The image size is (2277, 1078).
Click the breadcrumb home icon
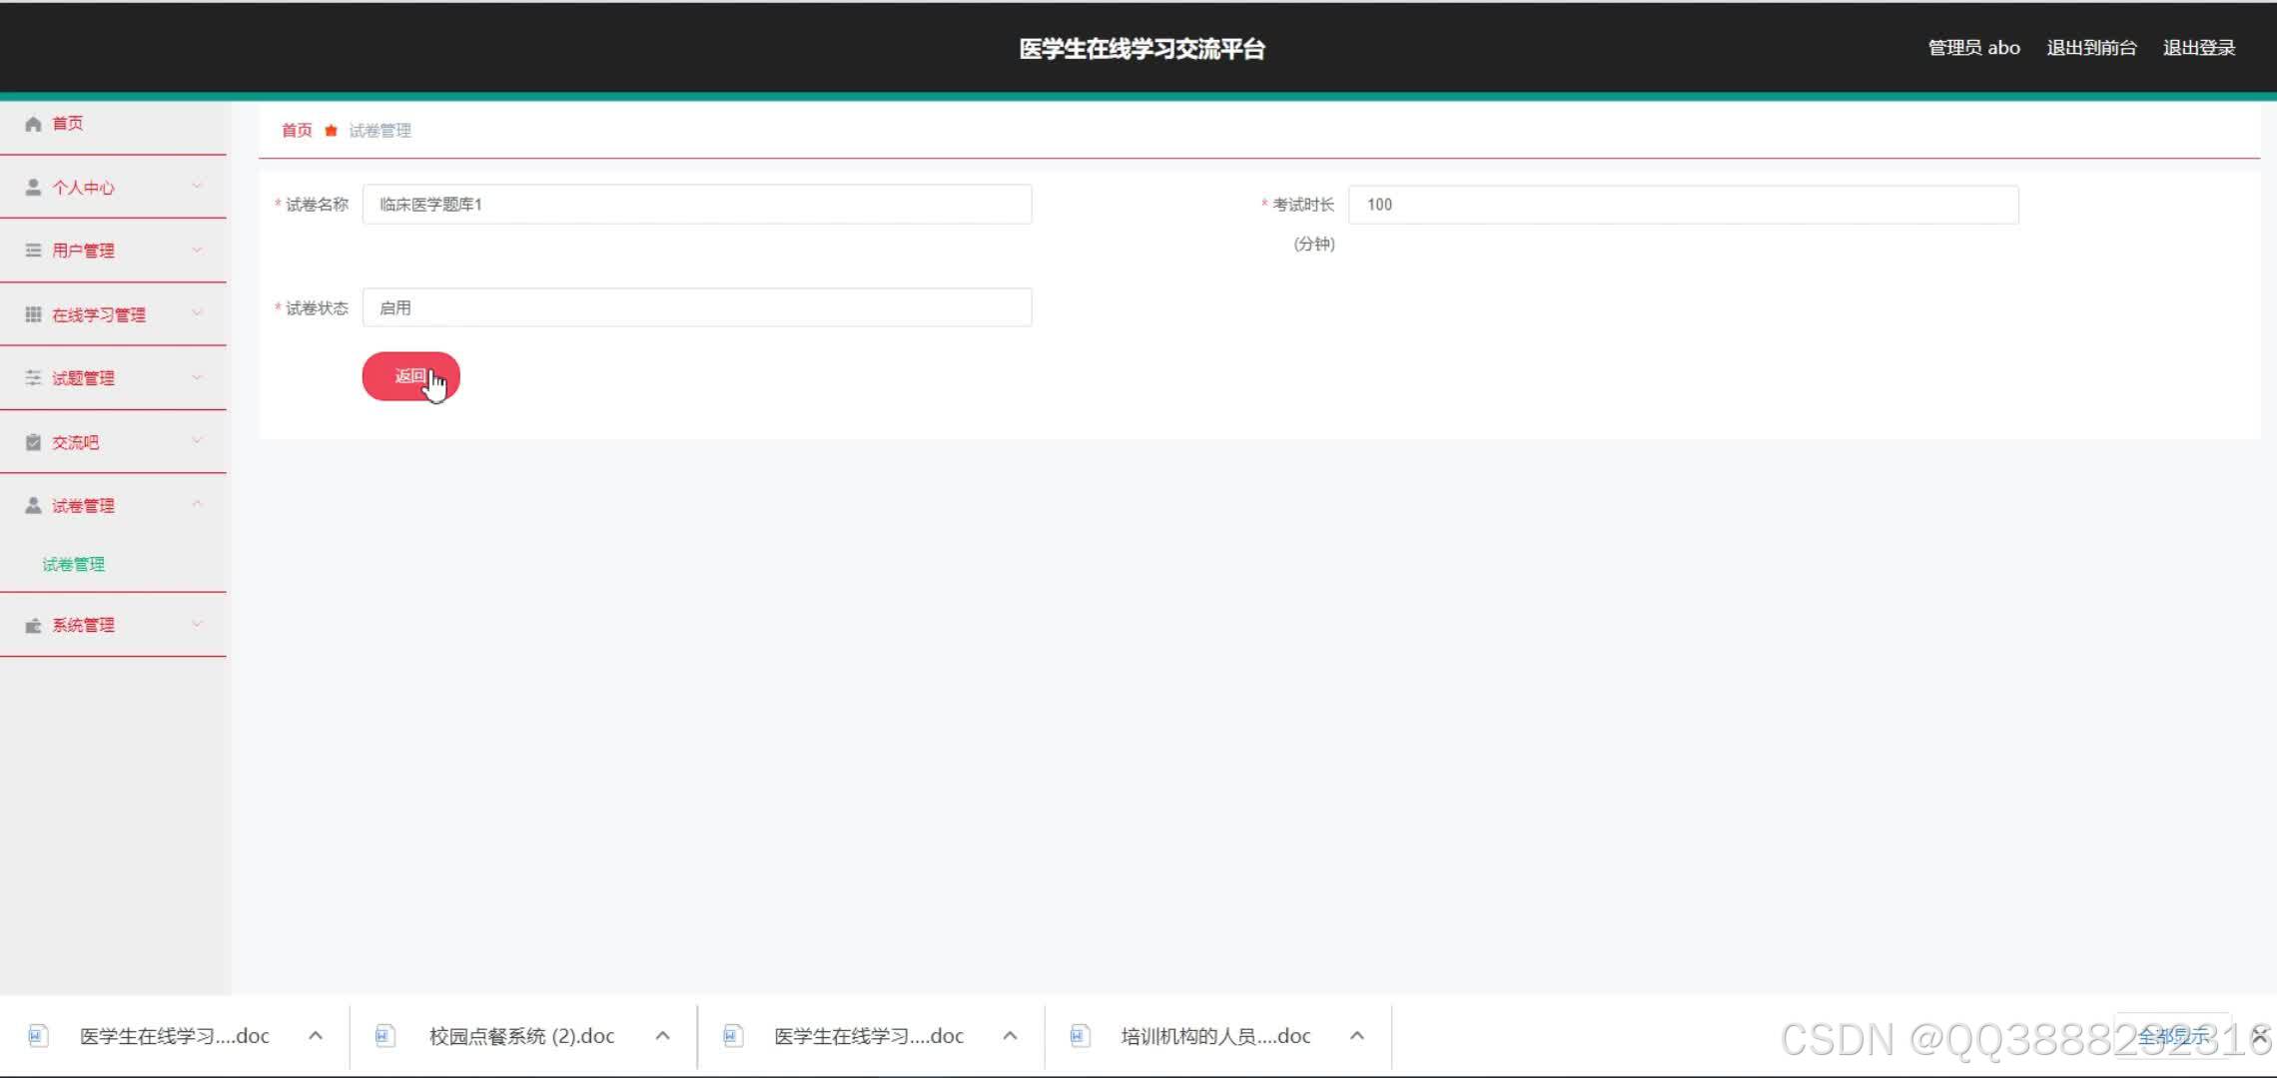(x=331, y=130)
